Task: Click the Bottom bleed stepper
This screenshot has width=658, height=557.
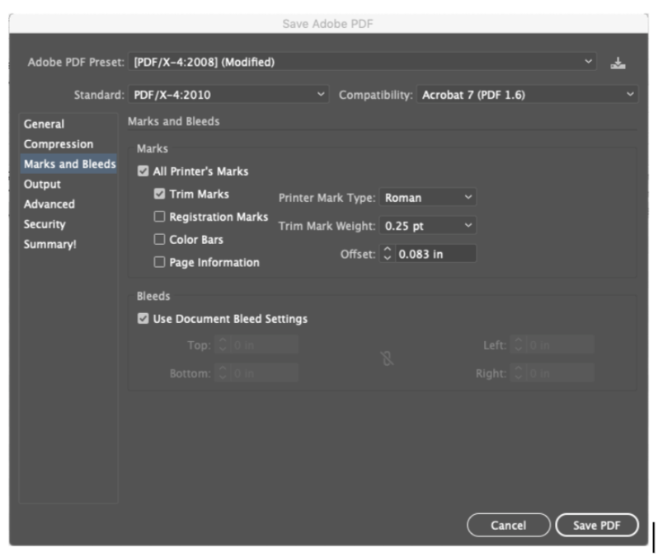Action: 223,373
